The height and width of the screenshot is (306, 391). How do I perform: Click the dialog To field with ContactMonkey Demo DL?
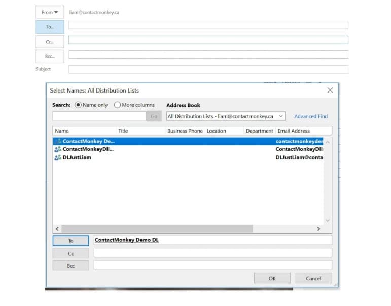click(x=213, y=240)
